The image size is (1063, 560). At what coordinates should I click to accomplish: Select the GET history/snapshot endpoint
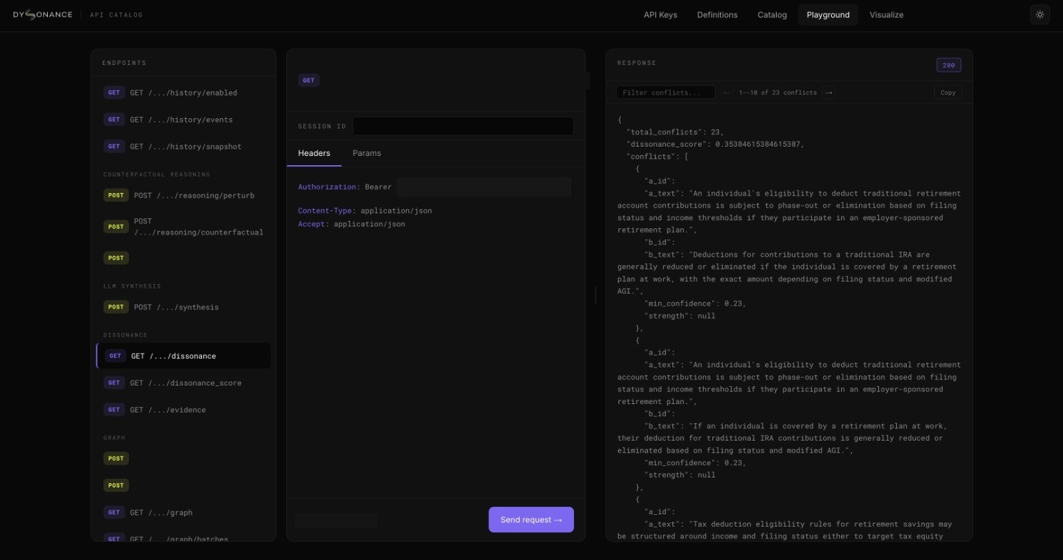tap(183, 147)
